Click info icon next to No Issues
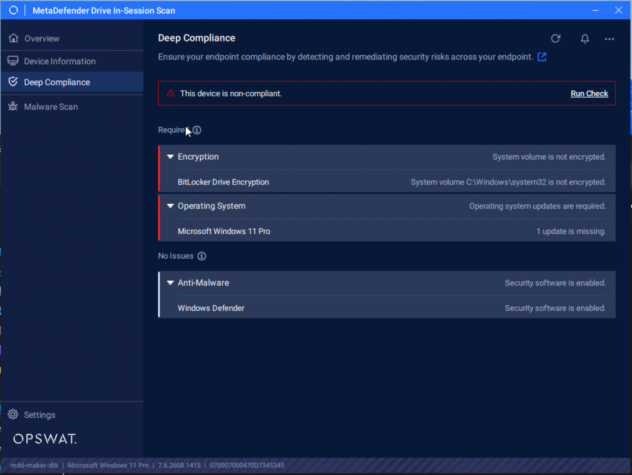 coord(202,256)
